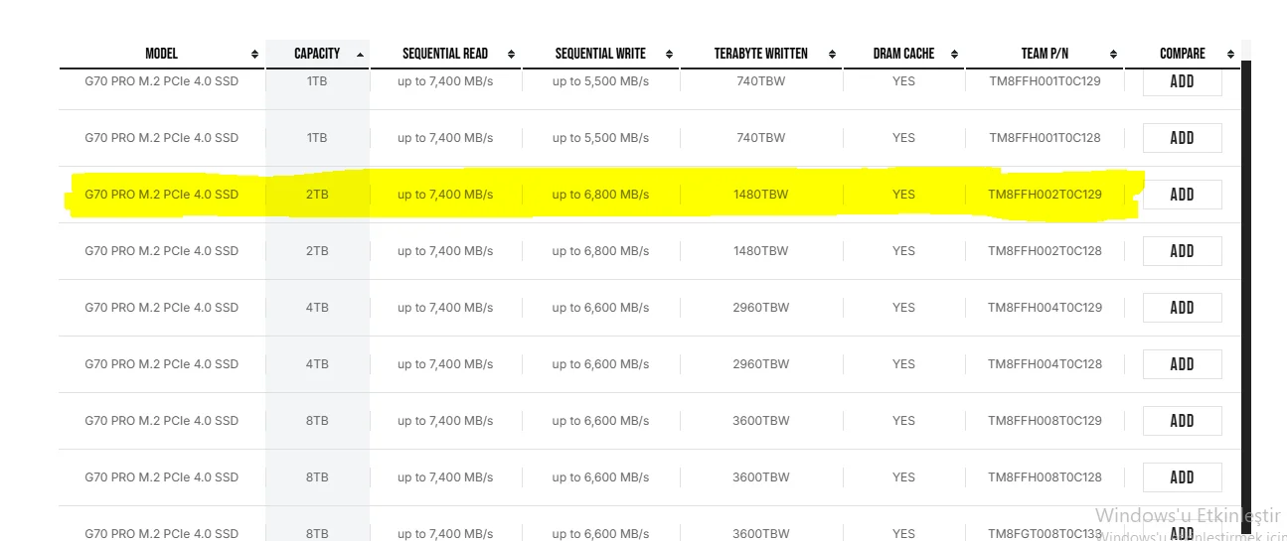Sort table by Model column arrows
Viewport: 1287px width, 541px height.
coord(255,55)
